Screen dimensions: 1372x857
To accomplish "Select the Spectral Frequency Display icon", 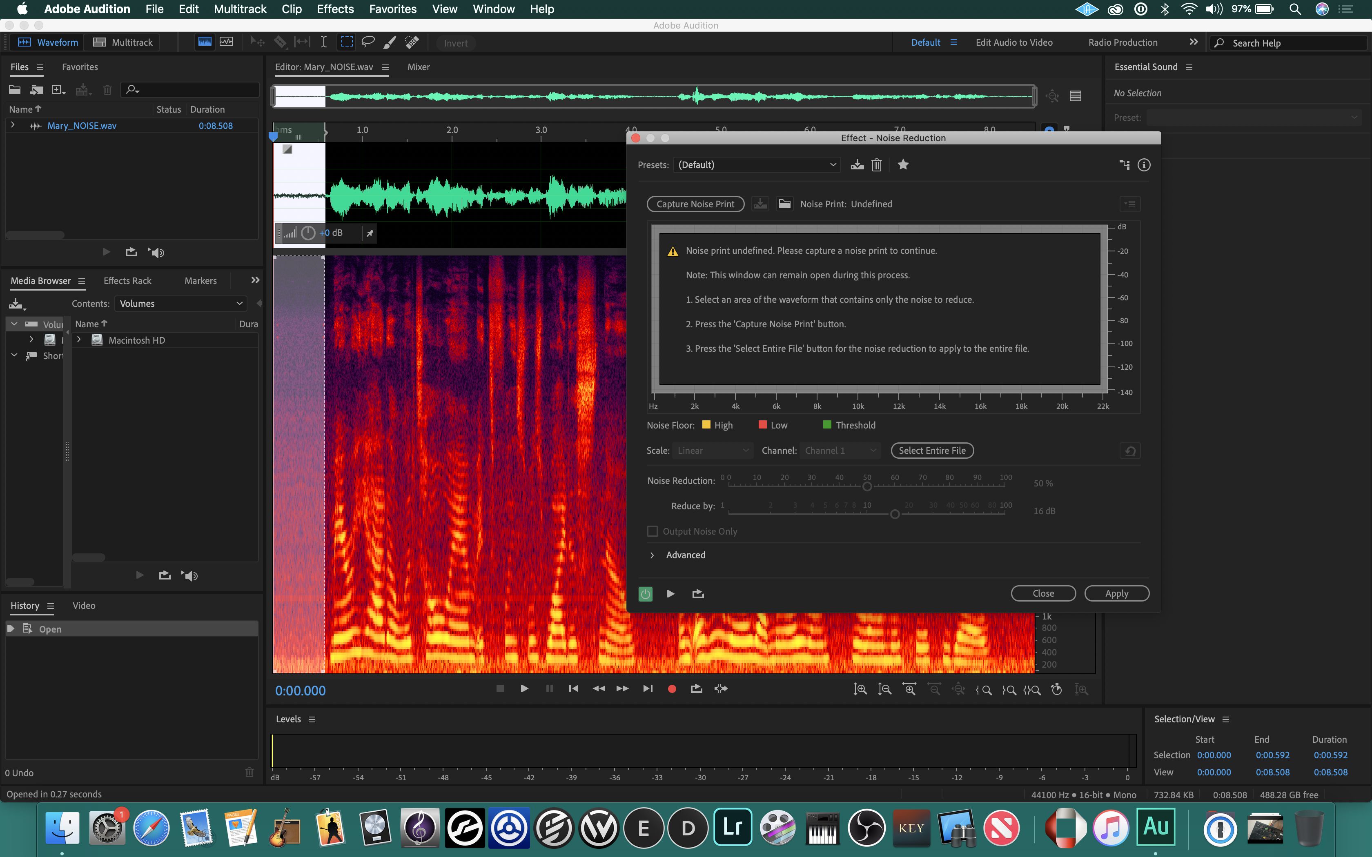I will (205, 42).
